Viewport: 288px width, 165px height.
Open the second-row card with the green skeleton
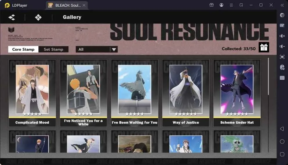237,141
